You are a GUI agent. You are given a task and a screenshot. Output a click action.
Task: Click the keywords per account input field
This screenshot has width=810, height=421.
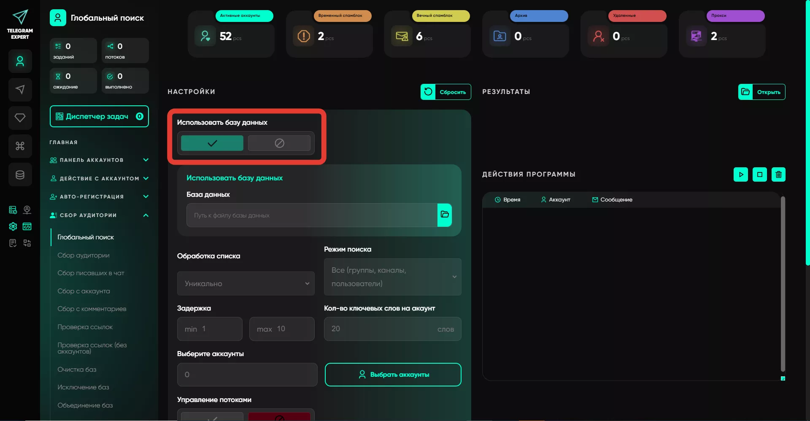[x=392, y=329]
